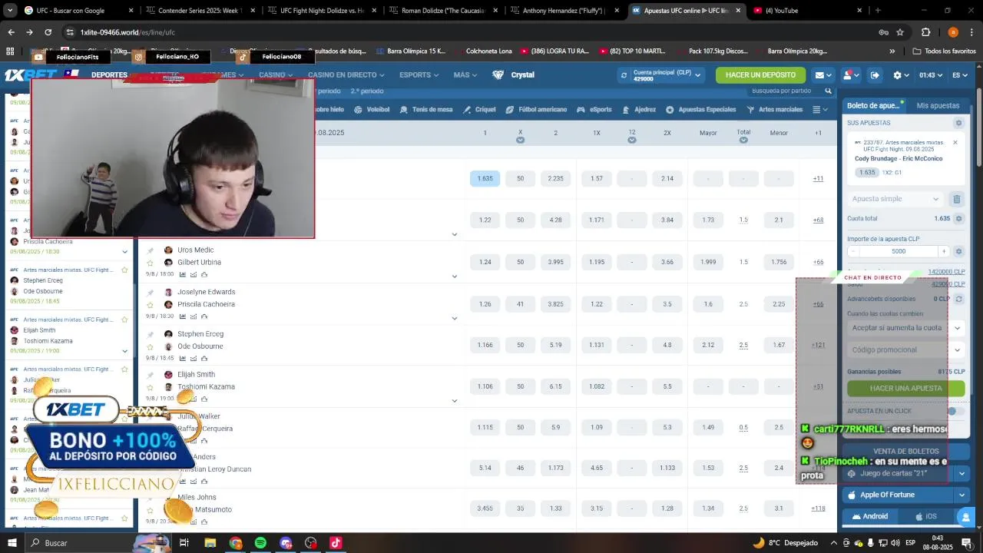Select the Ajedrez sport tab
This screenshot has height=553, width=983.
click(639, 110)
